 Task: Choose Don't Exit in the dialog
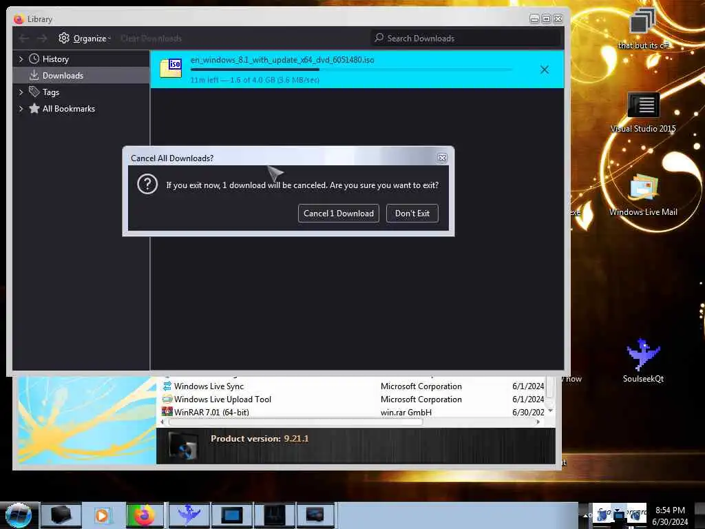tap(412, 214)
